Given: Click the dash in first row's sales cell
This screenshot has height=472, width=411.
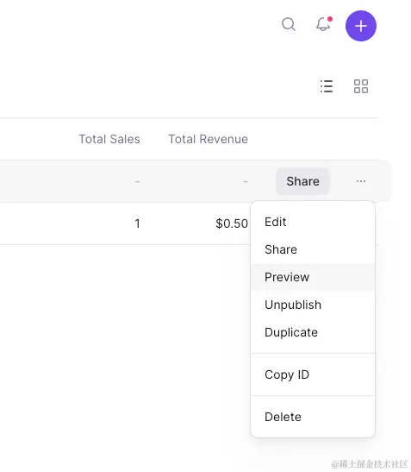Looking at the screenshot, I should (137, 181).
